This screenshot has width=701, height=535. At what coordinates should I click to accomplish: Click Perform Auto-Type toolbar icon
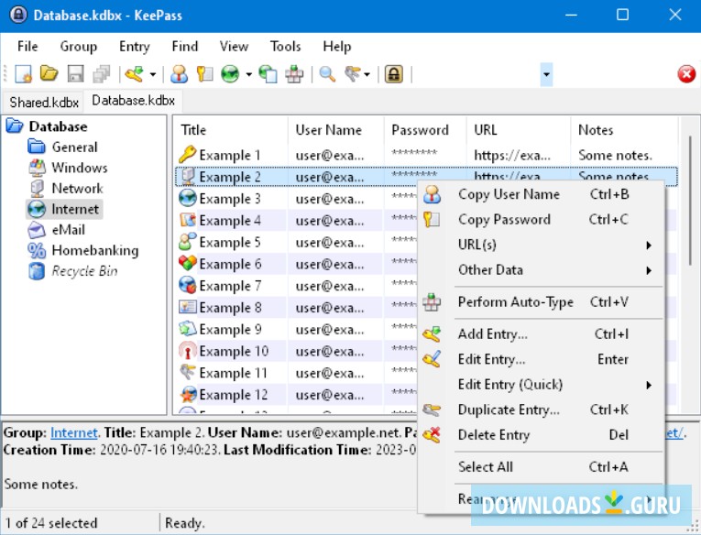pos(294,74)
